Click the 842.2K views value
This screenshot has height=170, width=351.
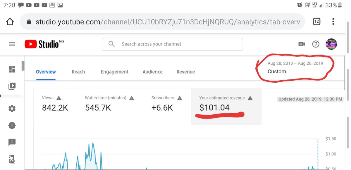(55, 108)
